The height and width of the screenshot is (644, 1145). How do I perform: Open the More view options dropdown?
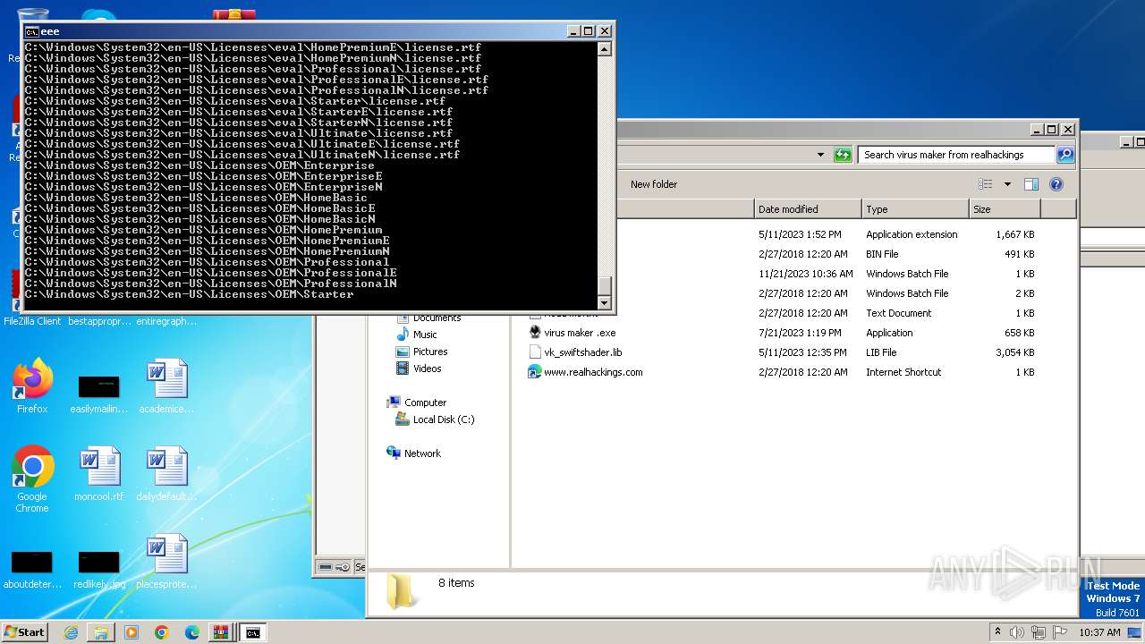point(1007,184)
